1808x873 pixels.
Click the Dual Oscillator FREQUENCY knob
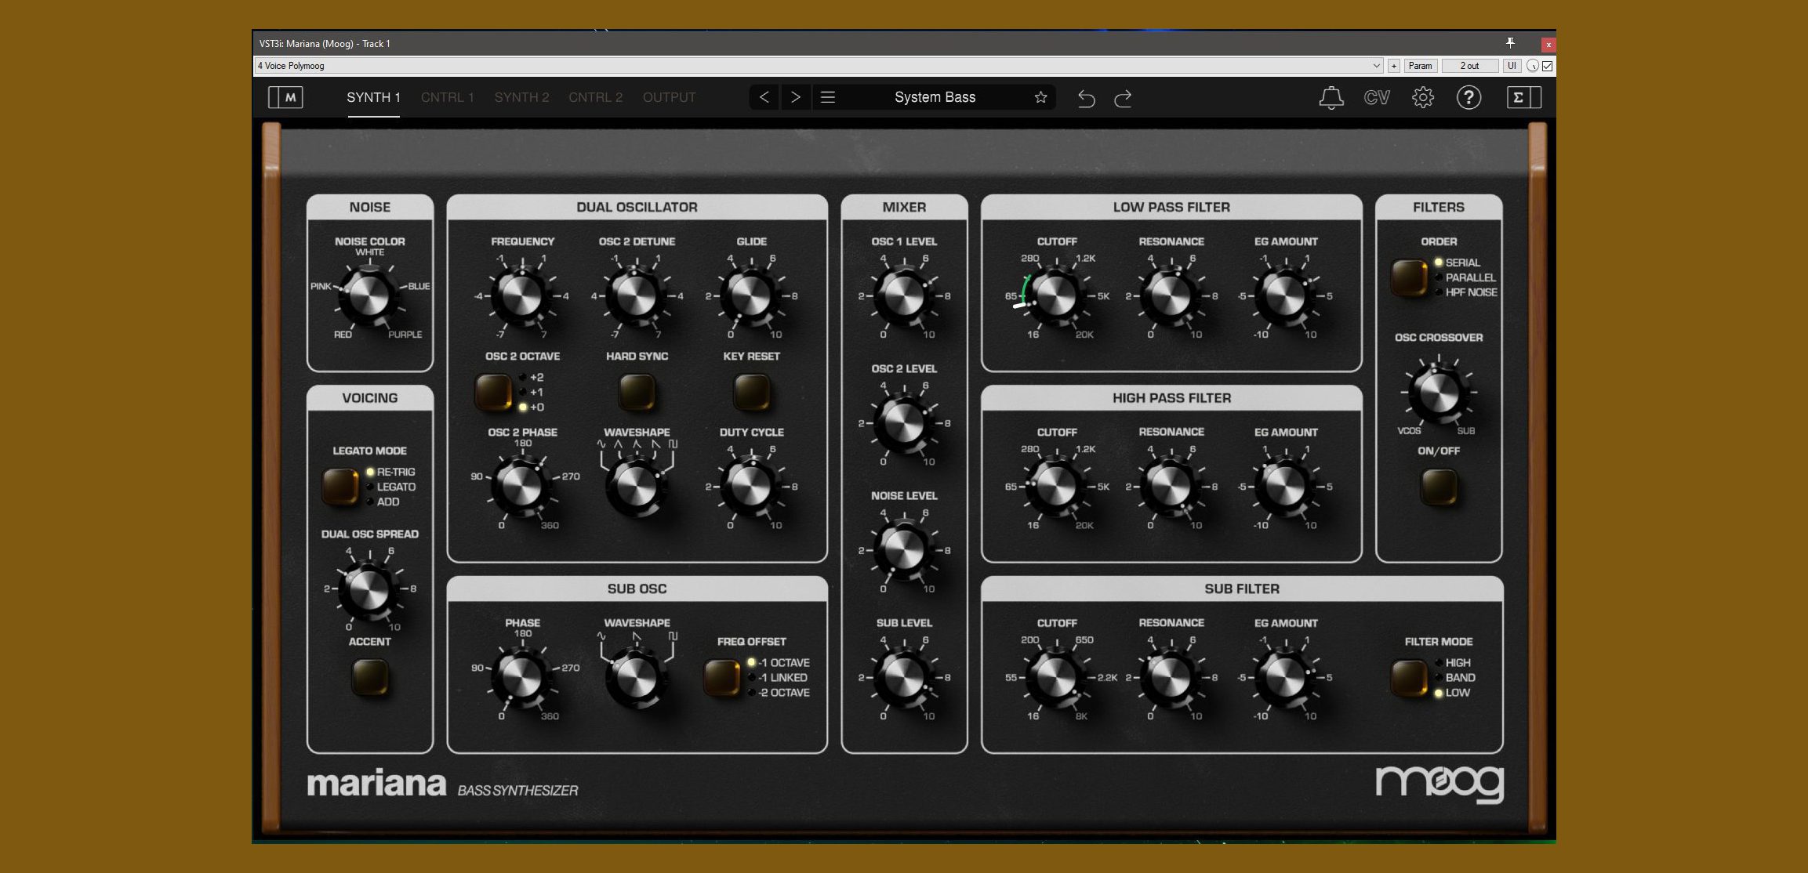point(521,296)
